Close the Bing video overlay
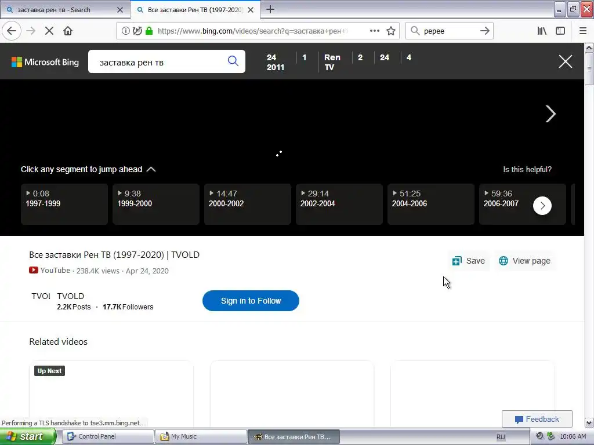 point(565,61)
